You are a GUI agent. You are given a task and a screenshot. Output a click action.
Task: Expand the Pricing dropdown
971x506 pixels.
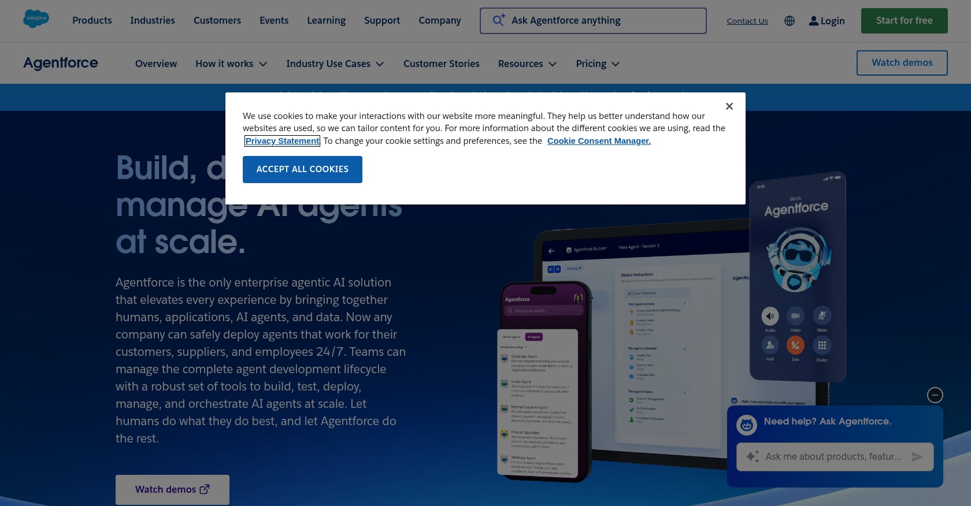[598, 64]
